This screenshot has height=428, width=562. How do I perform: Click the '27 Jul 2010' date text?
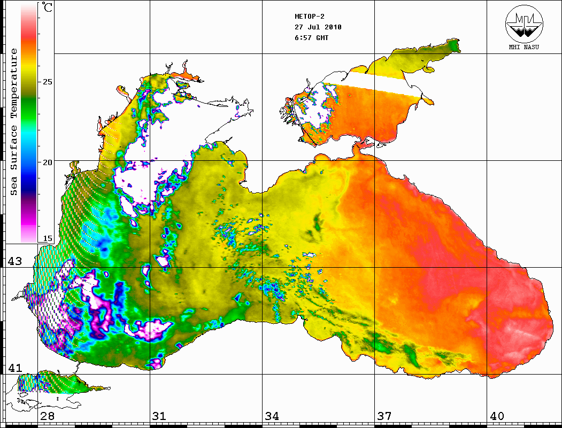318,27
